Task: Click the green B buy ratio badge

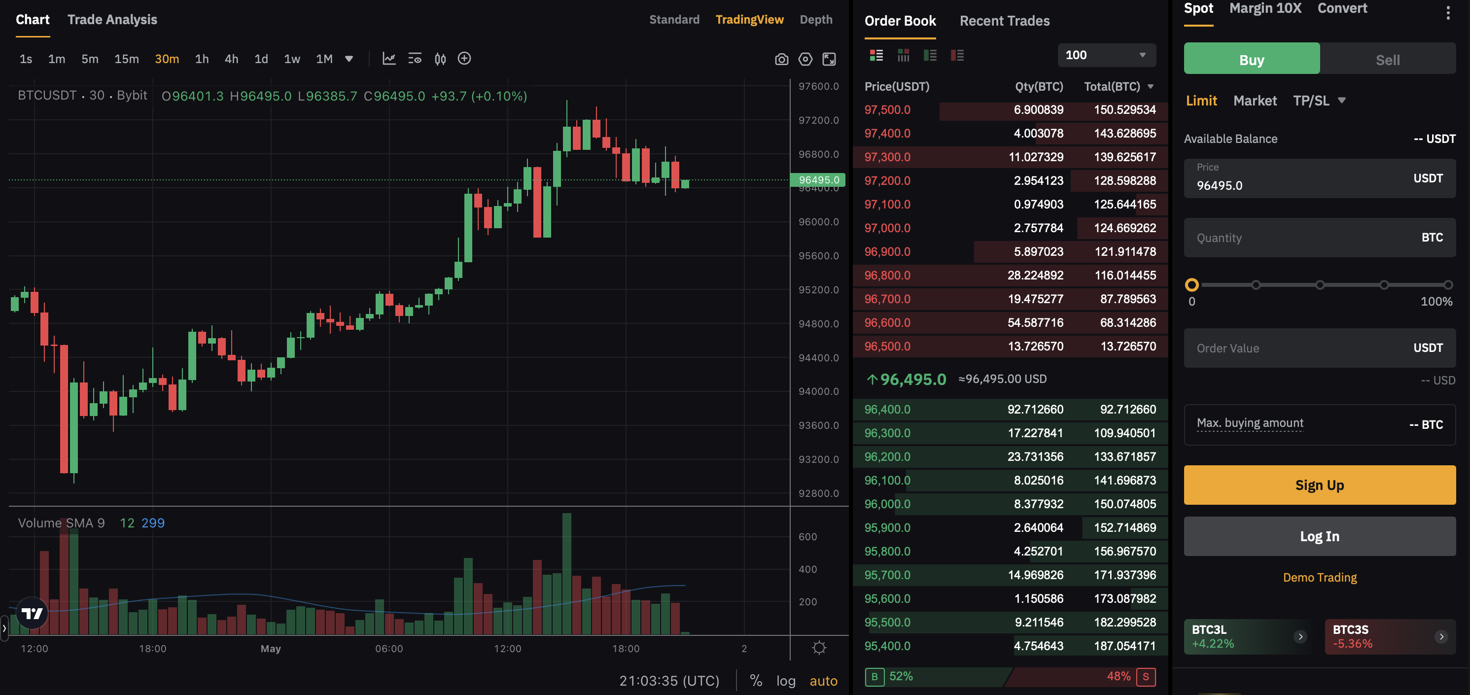Action: tap(874, 677)
